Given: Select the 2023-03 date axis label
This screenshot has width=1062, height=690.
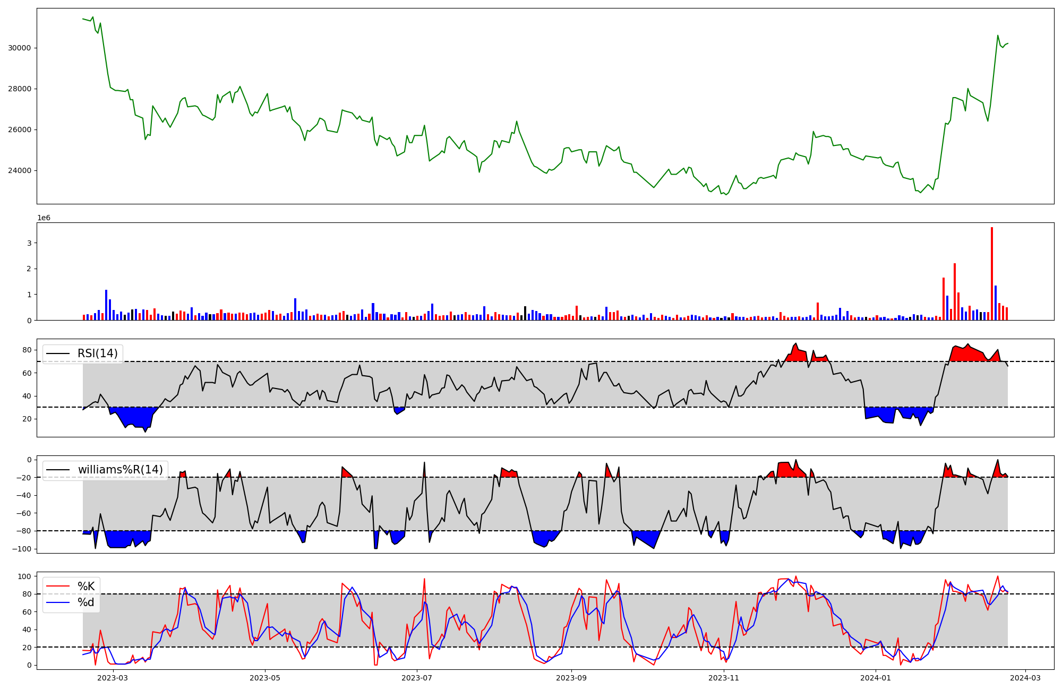Looking at the screenshot, I should 113,678.
